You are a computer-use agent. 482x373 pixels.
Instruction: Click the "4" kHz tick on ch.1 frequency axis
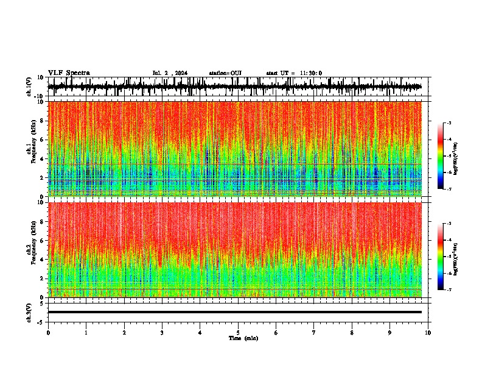point(43,159)
